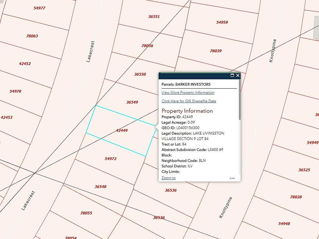Image resolution: width=319 pixels, height=239 pixels.
Task: Click parcel label 36548
Action: 100,187
